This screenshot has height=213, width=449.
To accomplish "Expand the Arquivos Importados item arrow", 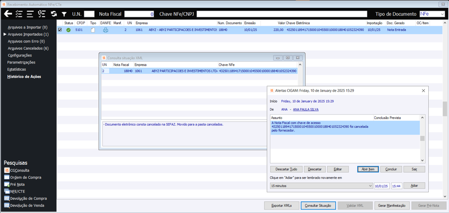I will click(x=5, y=34).
